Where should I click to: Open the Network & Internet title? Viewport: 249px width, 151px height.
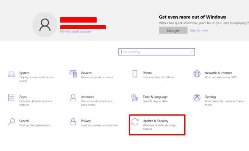tap(218, 73)
